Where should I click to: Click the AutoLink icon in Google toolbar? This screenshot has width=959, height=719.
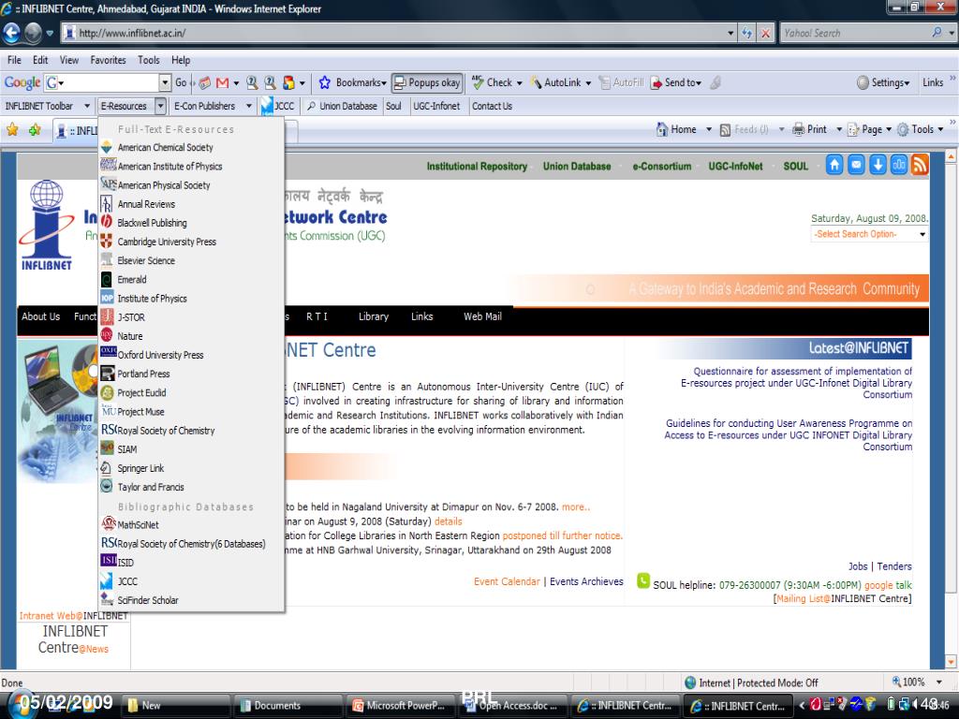tap(536, 82)
